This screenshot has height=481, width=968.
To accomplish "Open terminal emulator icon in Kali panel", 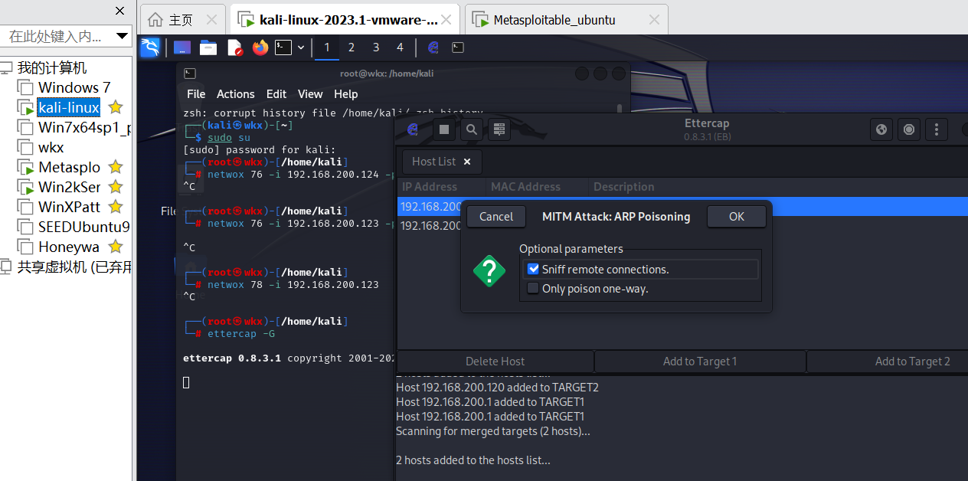I will pyautogui.click(x=283, y=47).
